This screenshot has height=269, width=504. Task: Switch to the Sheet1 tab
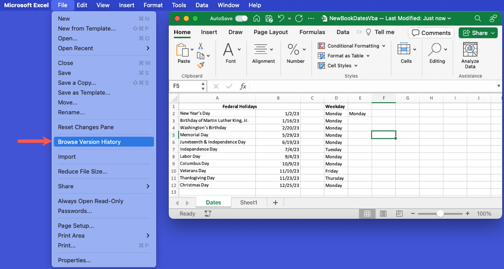(249, 203)
